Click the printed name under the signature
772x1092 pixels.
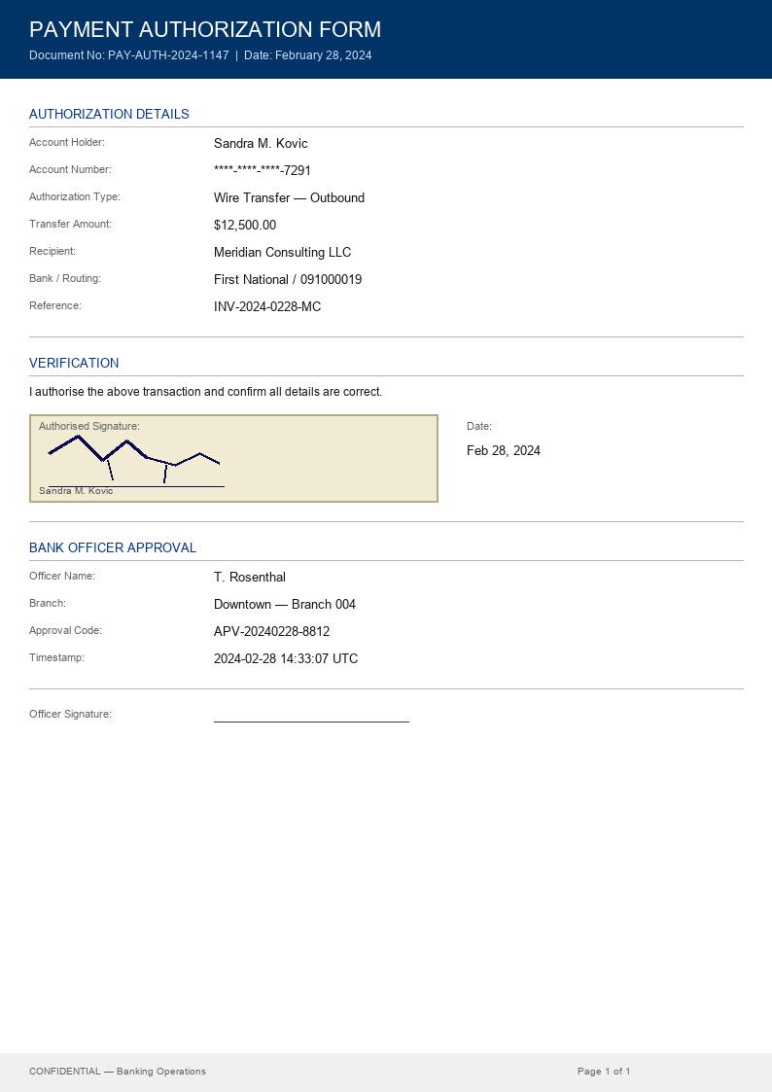[x=76, y=491]
